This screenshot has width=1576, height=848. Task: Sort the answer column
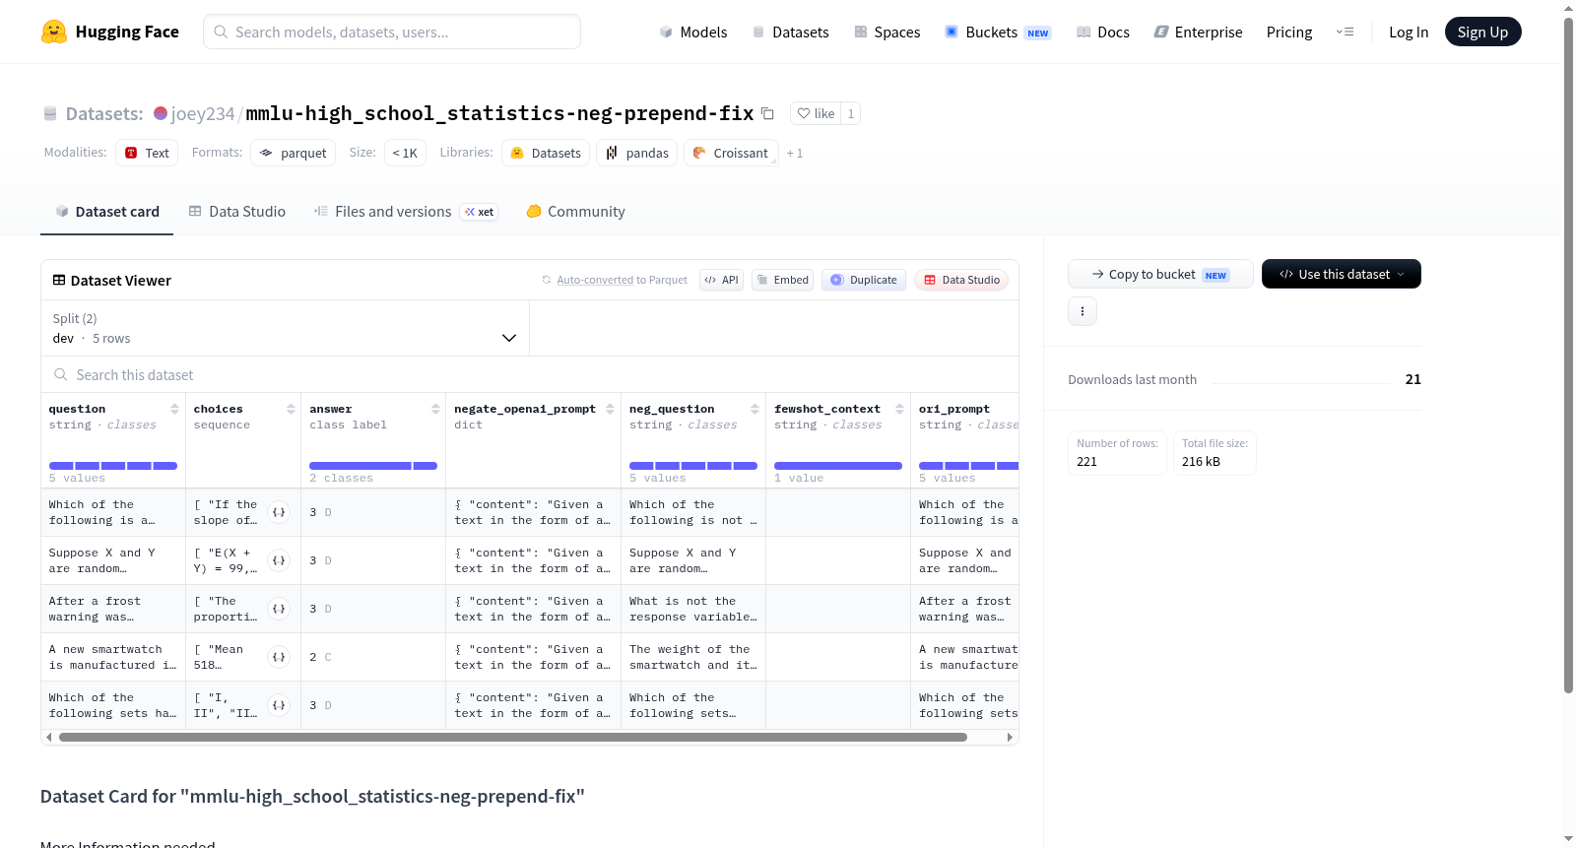(435, 409)
